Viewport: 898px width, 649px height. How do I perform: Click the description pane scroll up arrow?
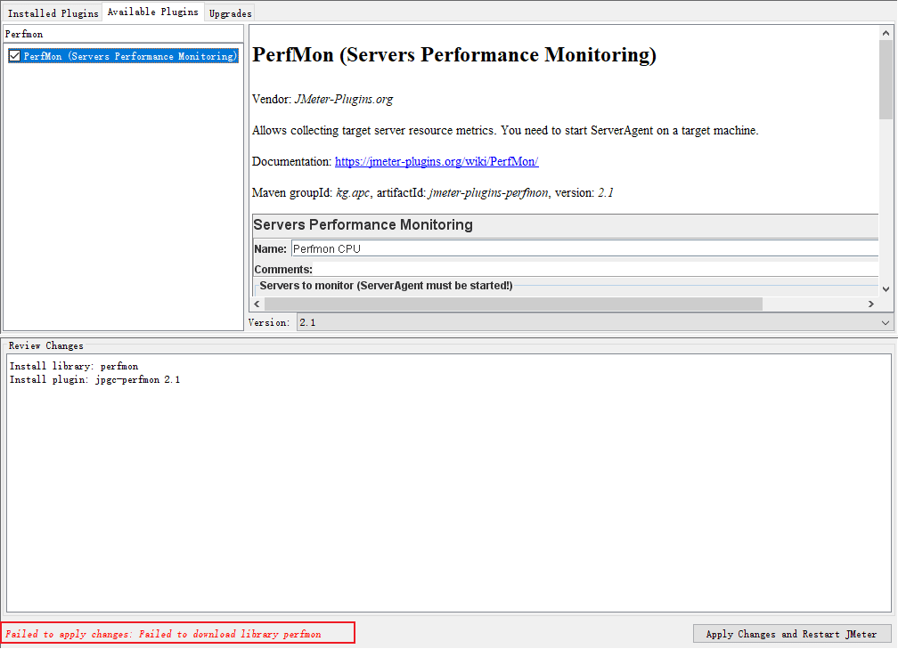(886, 33)
